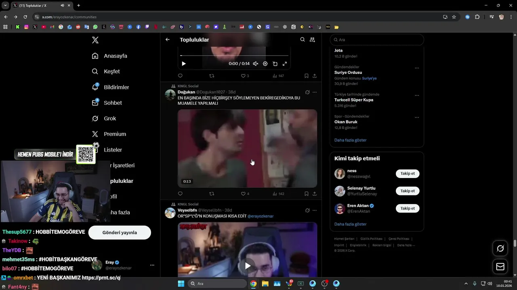517x290 pixels.
Task: Open Grok from the sidebar
Action: tap(104, 118)
